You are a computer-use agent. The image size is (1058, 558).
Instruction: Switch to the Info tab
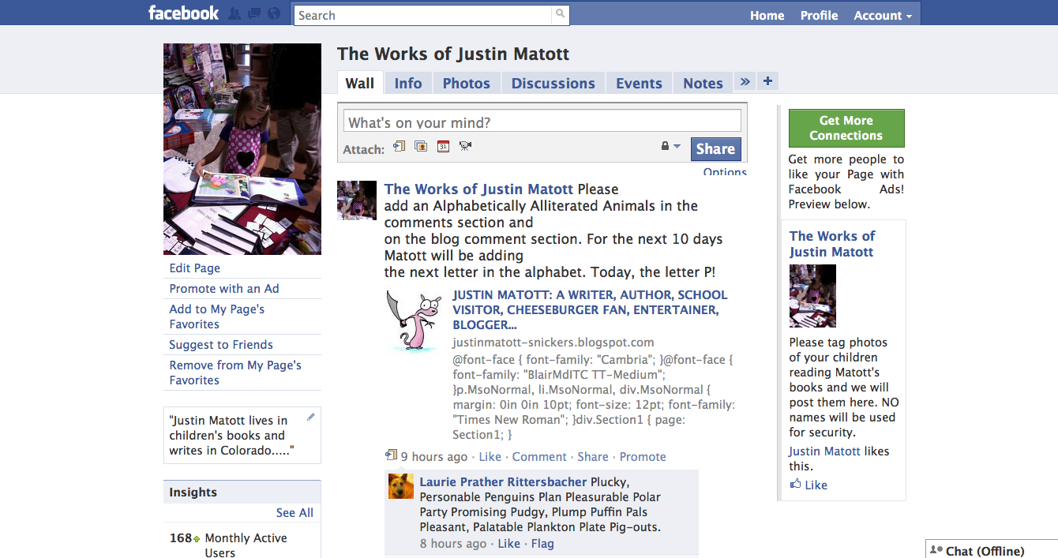tap(408, 83)
